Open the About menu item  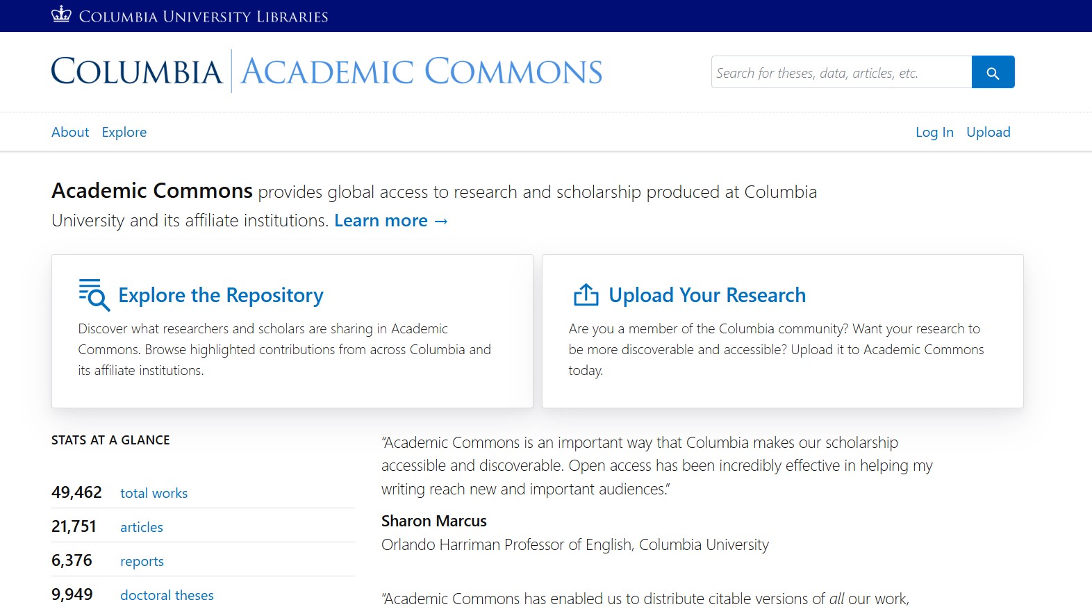(x=70, y=132)
